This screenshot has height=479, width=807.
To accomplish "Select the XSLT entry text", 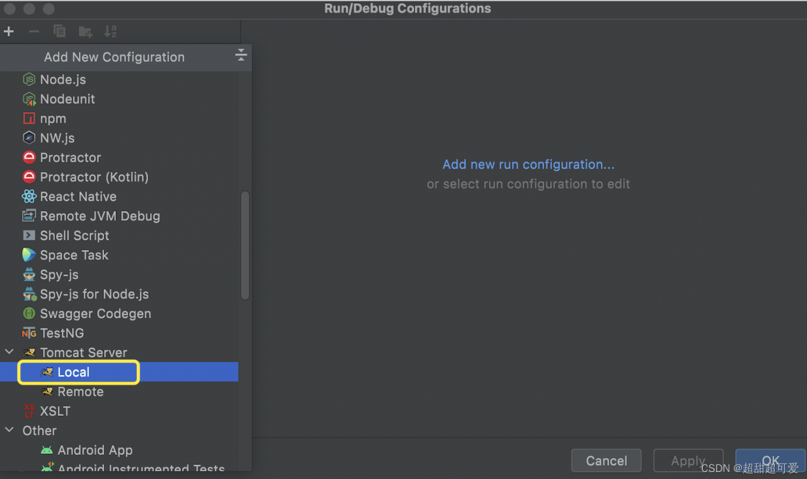I will point(55,411).
